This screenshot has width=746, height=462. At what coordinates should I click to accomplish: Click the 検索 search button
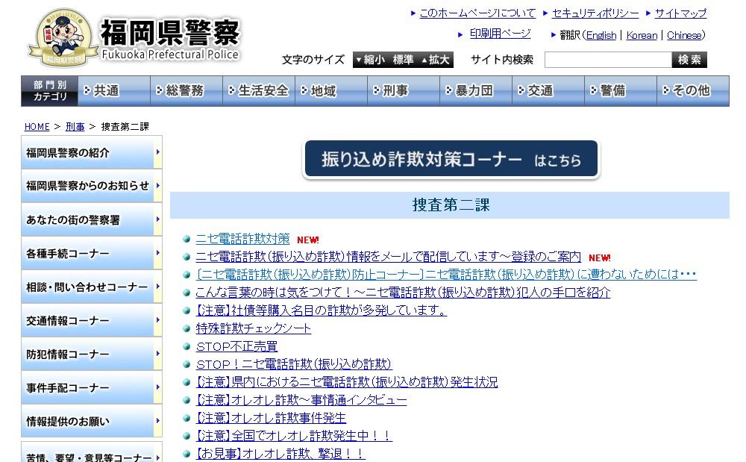pyautogui.click(x=689, y=60)
